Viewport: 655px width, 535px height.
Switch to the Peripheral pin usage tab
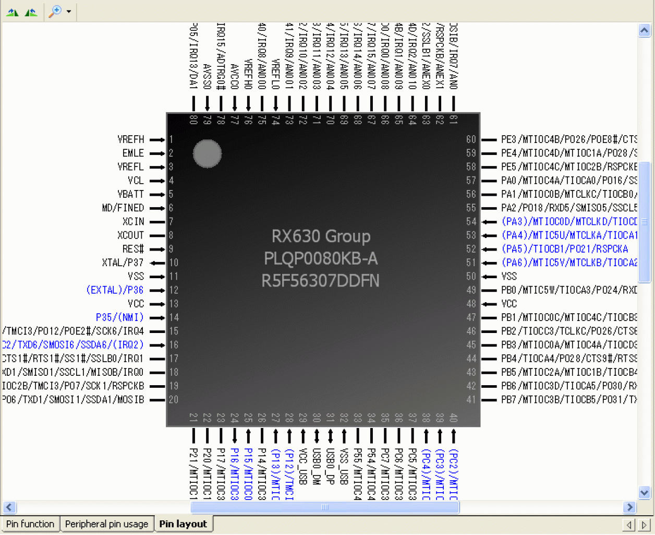[107, 524]
